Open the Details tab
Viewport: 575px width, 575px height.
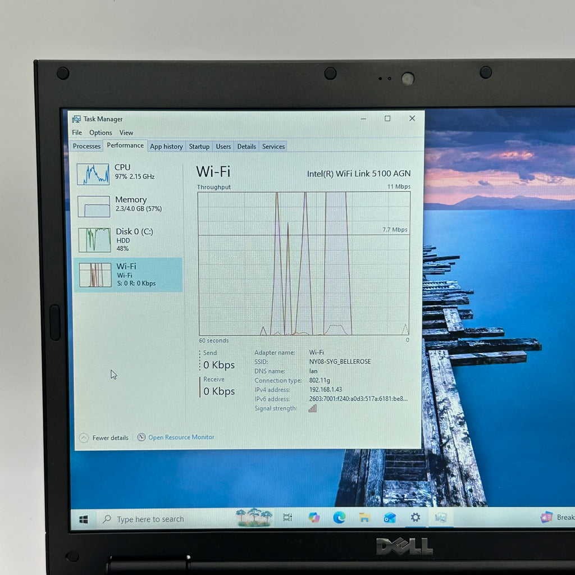click(247, 147)
